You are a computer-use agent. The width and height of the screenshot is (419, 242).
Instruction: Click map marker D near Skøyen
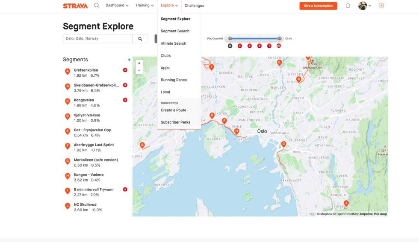pyautogui.click(x=212, y=116)
